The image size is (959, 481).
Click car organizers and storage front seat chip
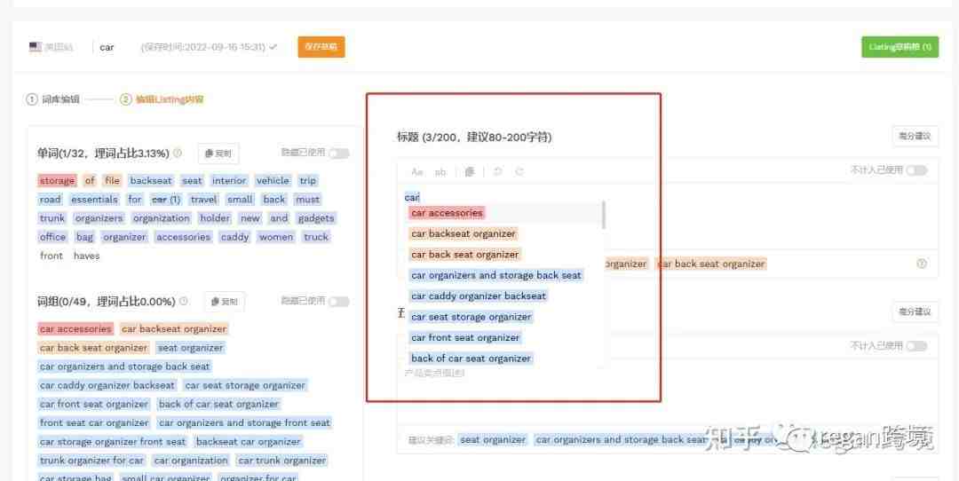click(x=245, y=423)
